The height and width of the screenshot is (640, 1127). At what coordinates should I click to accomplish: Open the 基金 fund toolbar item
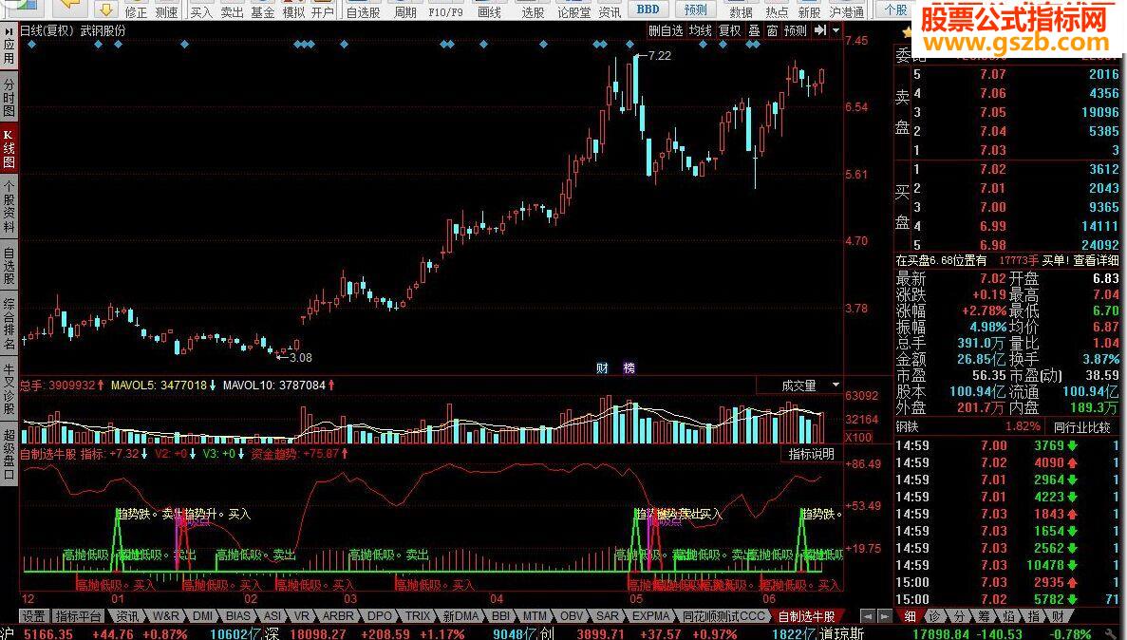click(x=262, y=12)
